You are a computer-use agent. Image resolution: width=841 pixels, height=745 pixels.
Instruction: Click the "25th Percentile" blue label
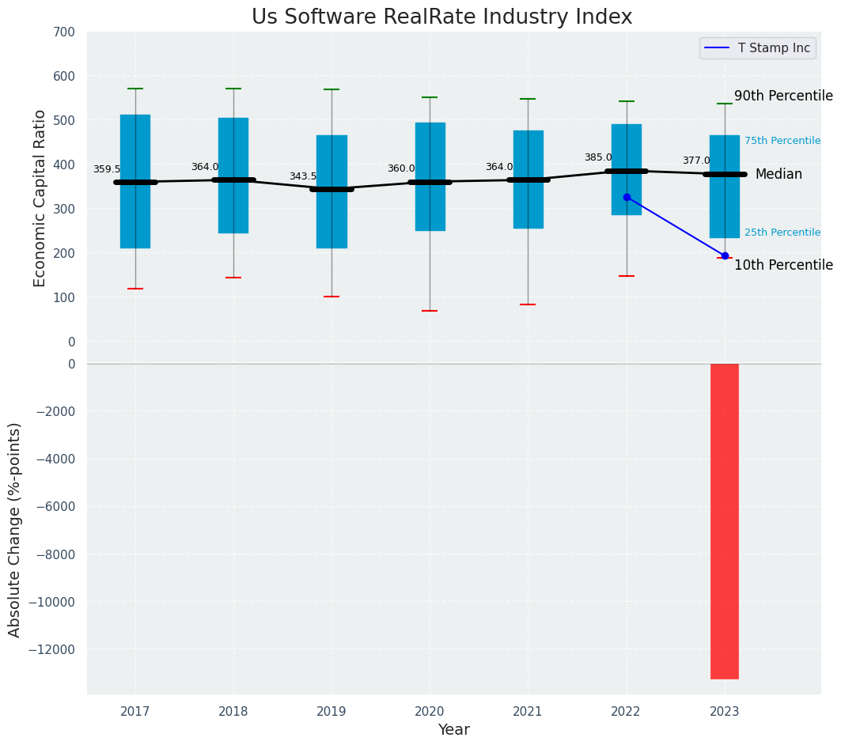click(782, 233)
